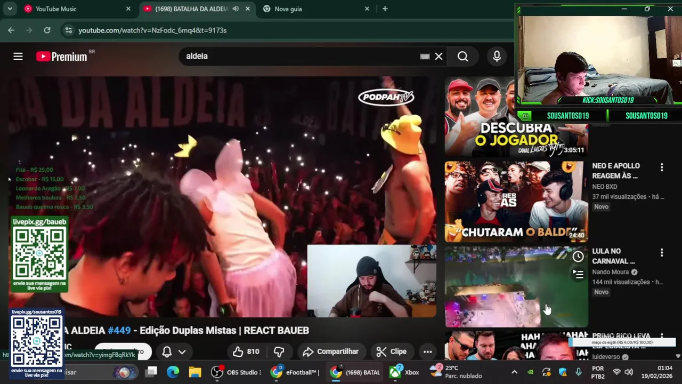Open the CHUTARAM O BALDE thumbnail
This screenshot has width=682, height=384.
[516, 201]
